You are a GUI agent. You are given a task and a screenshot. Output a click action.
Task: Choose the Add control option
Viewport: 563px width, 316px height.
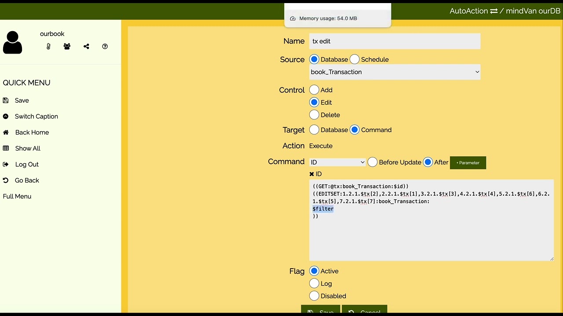tap(314, 90)
